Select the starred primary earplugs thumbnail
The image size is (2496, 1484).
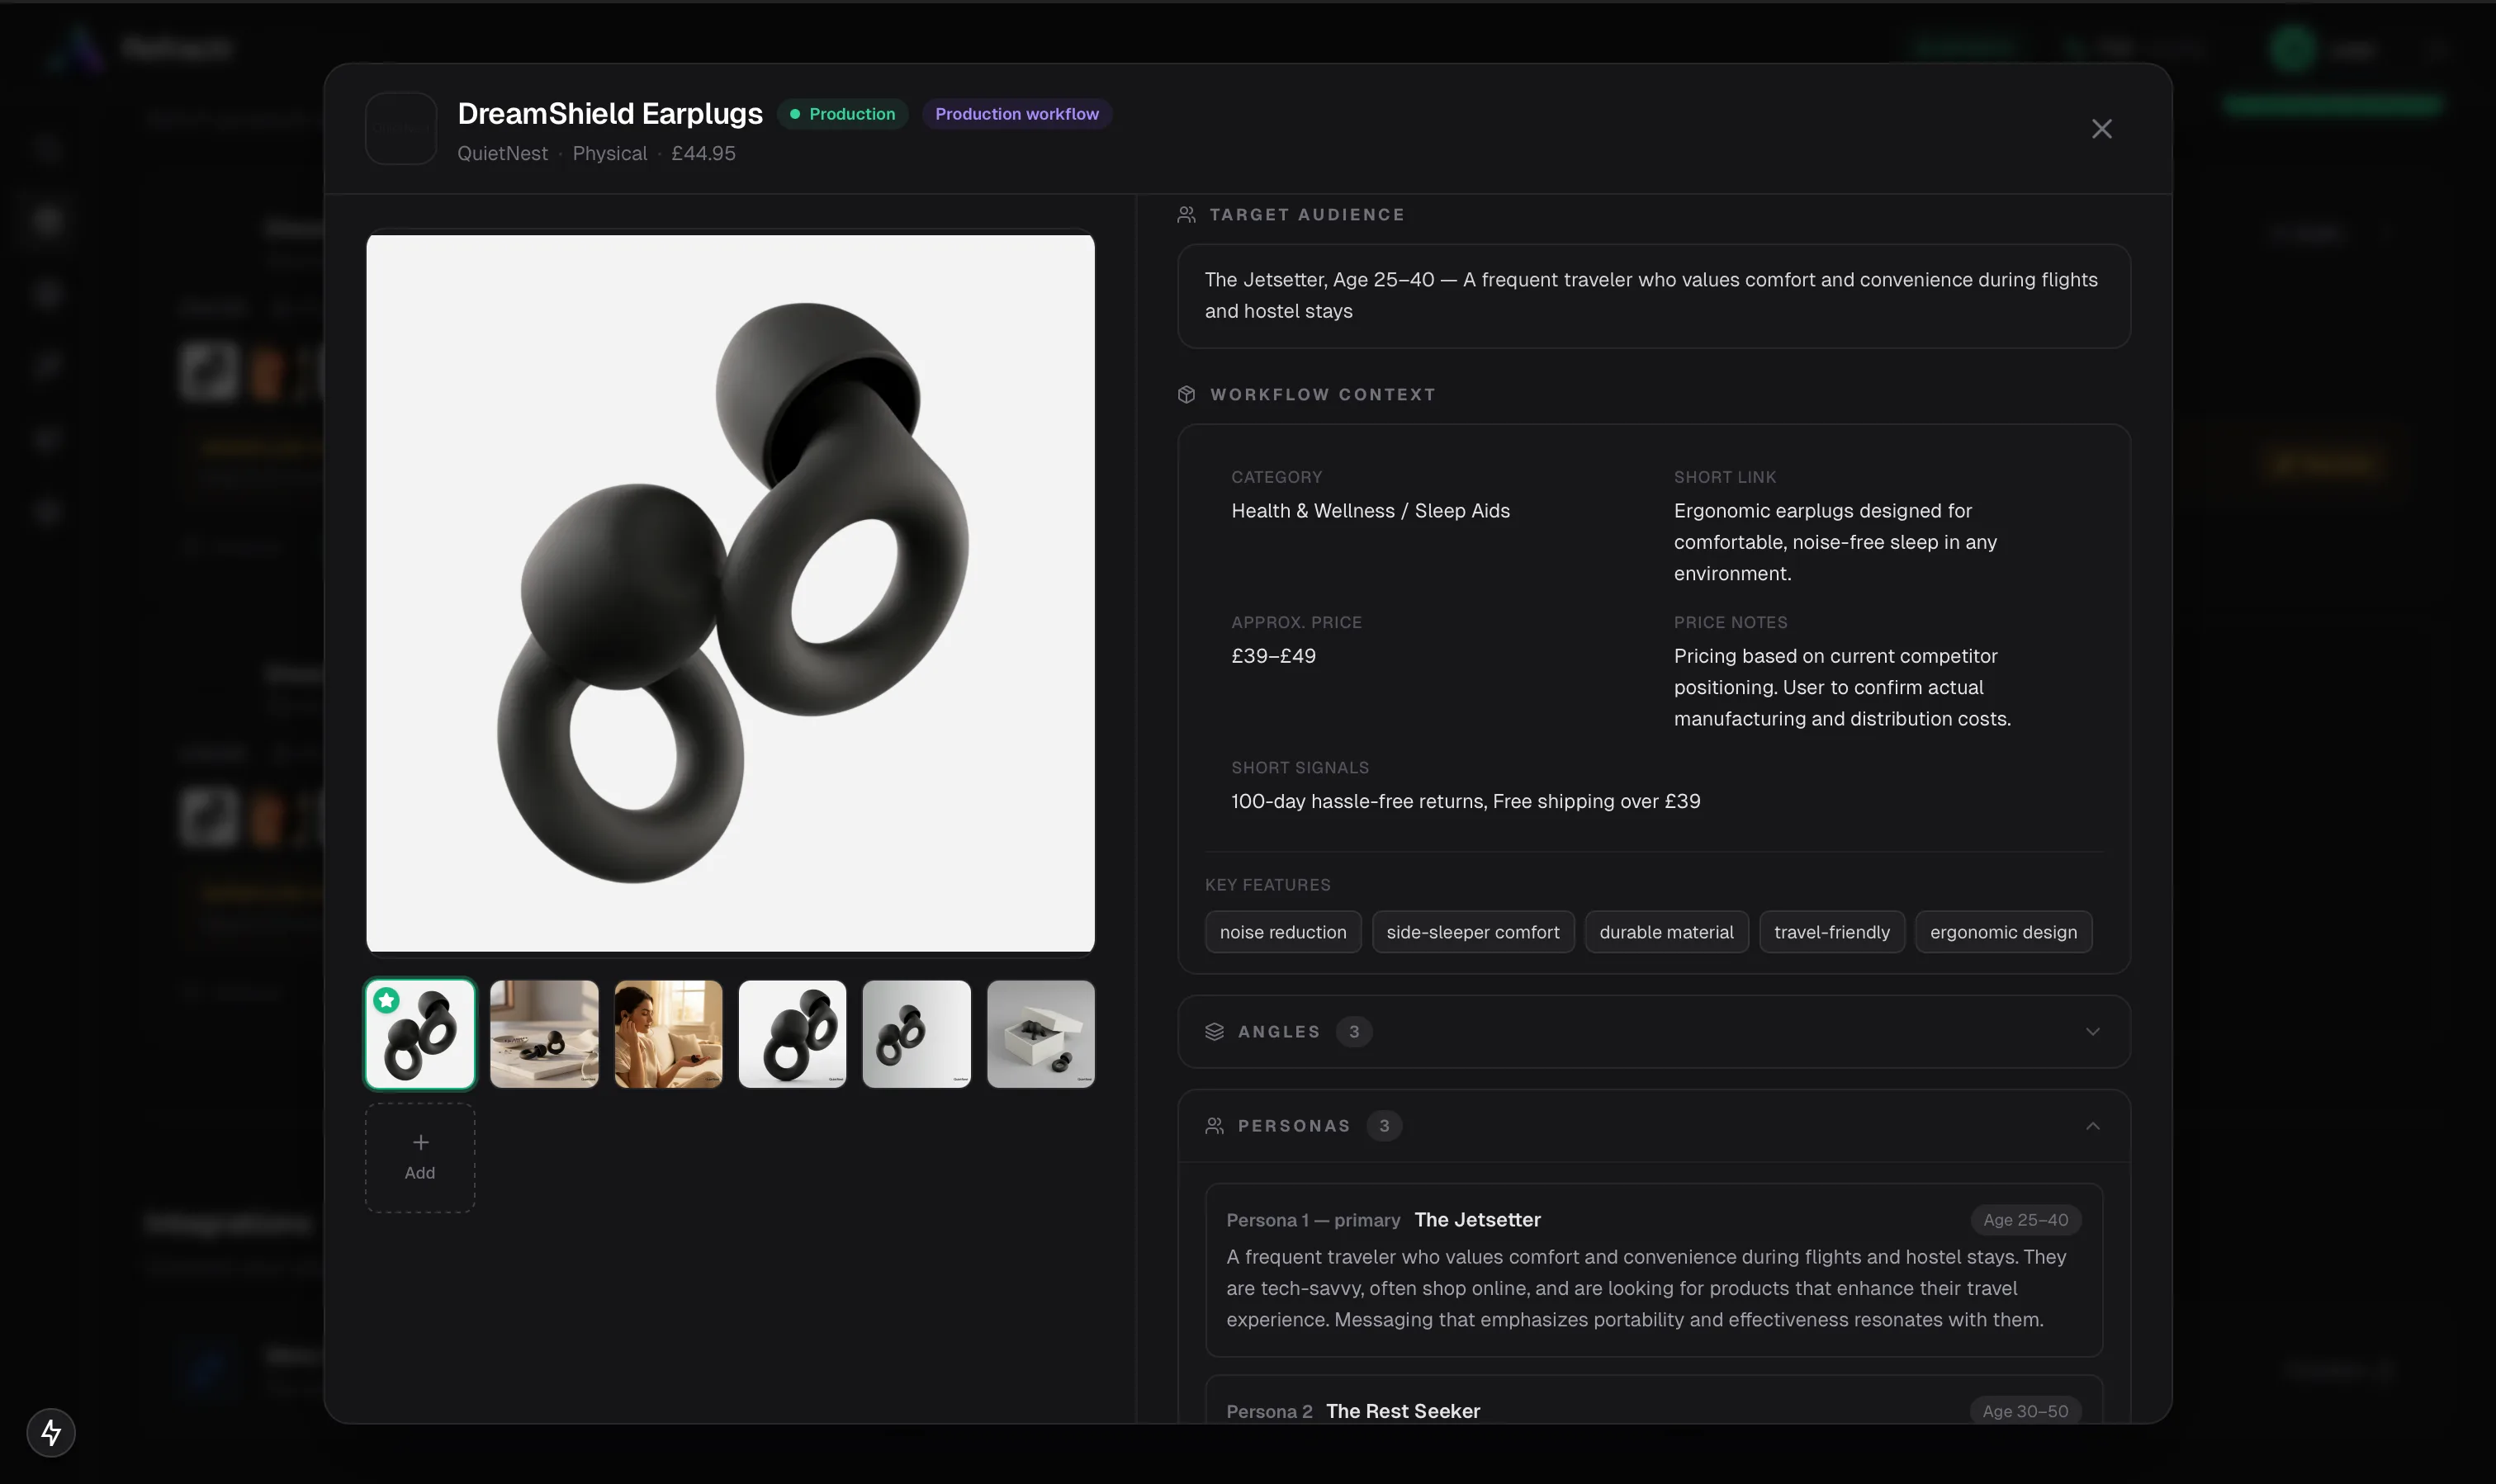point(420,1033)
